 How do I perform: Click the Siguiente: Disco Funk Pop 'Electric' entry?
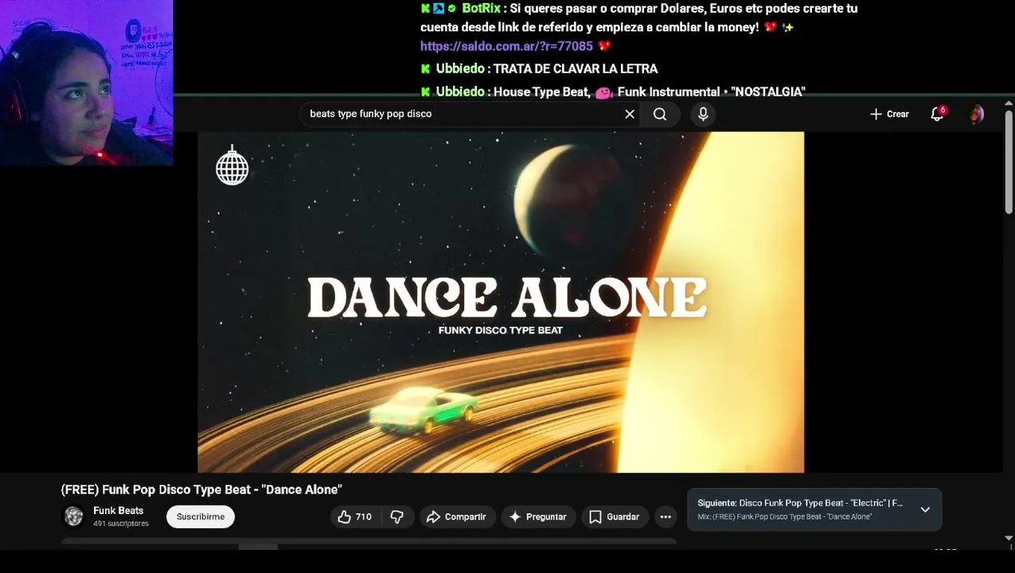[x=800, y=503]
